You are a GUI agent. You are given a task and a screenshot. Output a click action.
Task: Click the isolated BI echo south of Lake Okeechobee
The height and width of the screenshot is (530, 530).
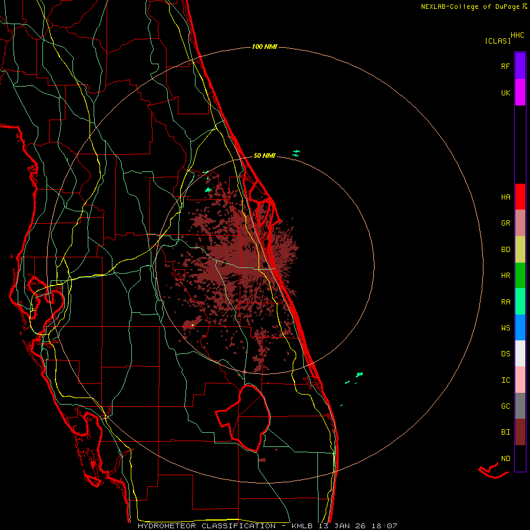tap(262, 460)
